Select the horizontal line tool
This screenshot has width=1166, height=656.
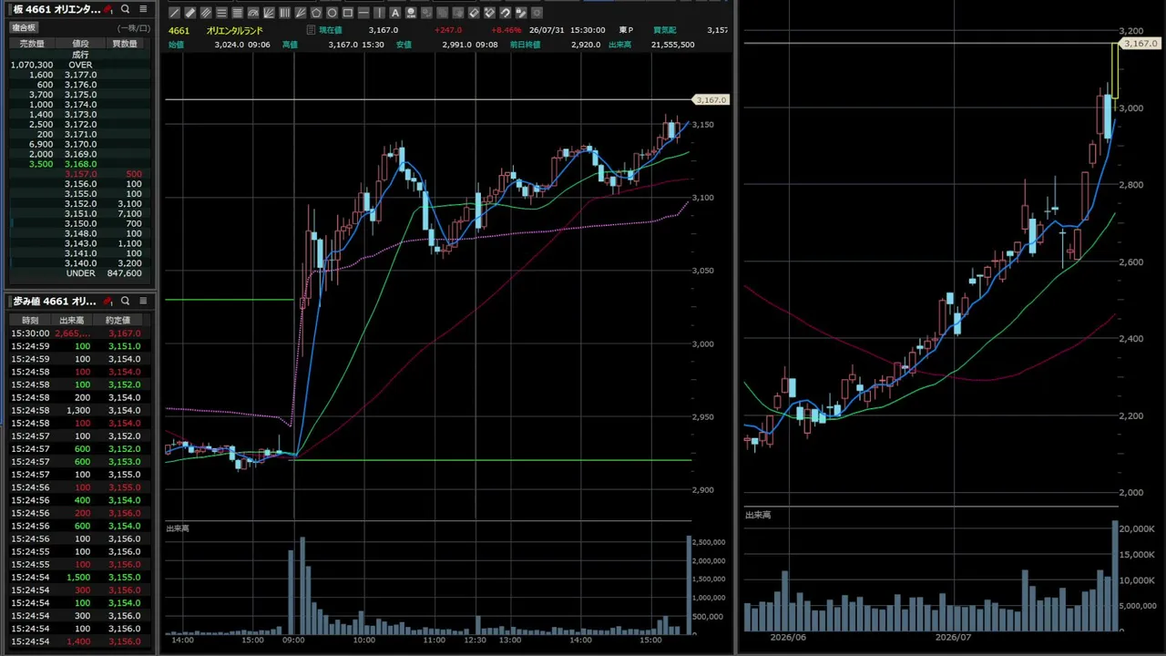pos(363,13)
